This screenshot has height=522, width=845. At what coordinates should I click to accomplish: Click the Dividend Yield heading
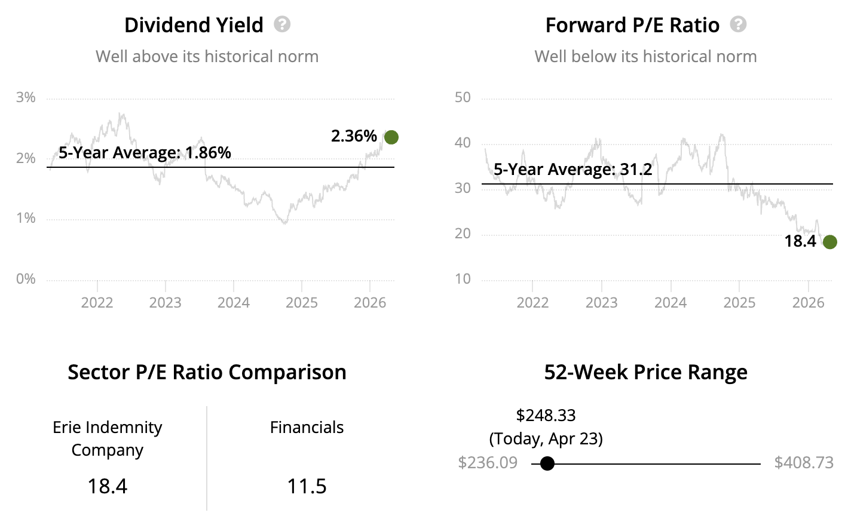click(194, 25)
